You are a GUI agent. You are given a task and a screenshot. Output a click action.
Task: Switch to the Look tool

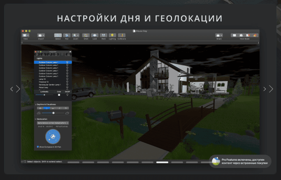[95, 35]
